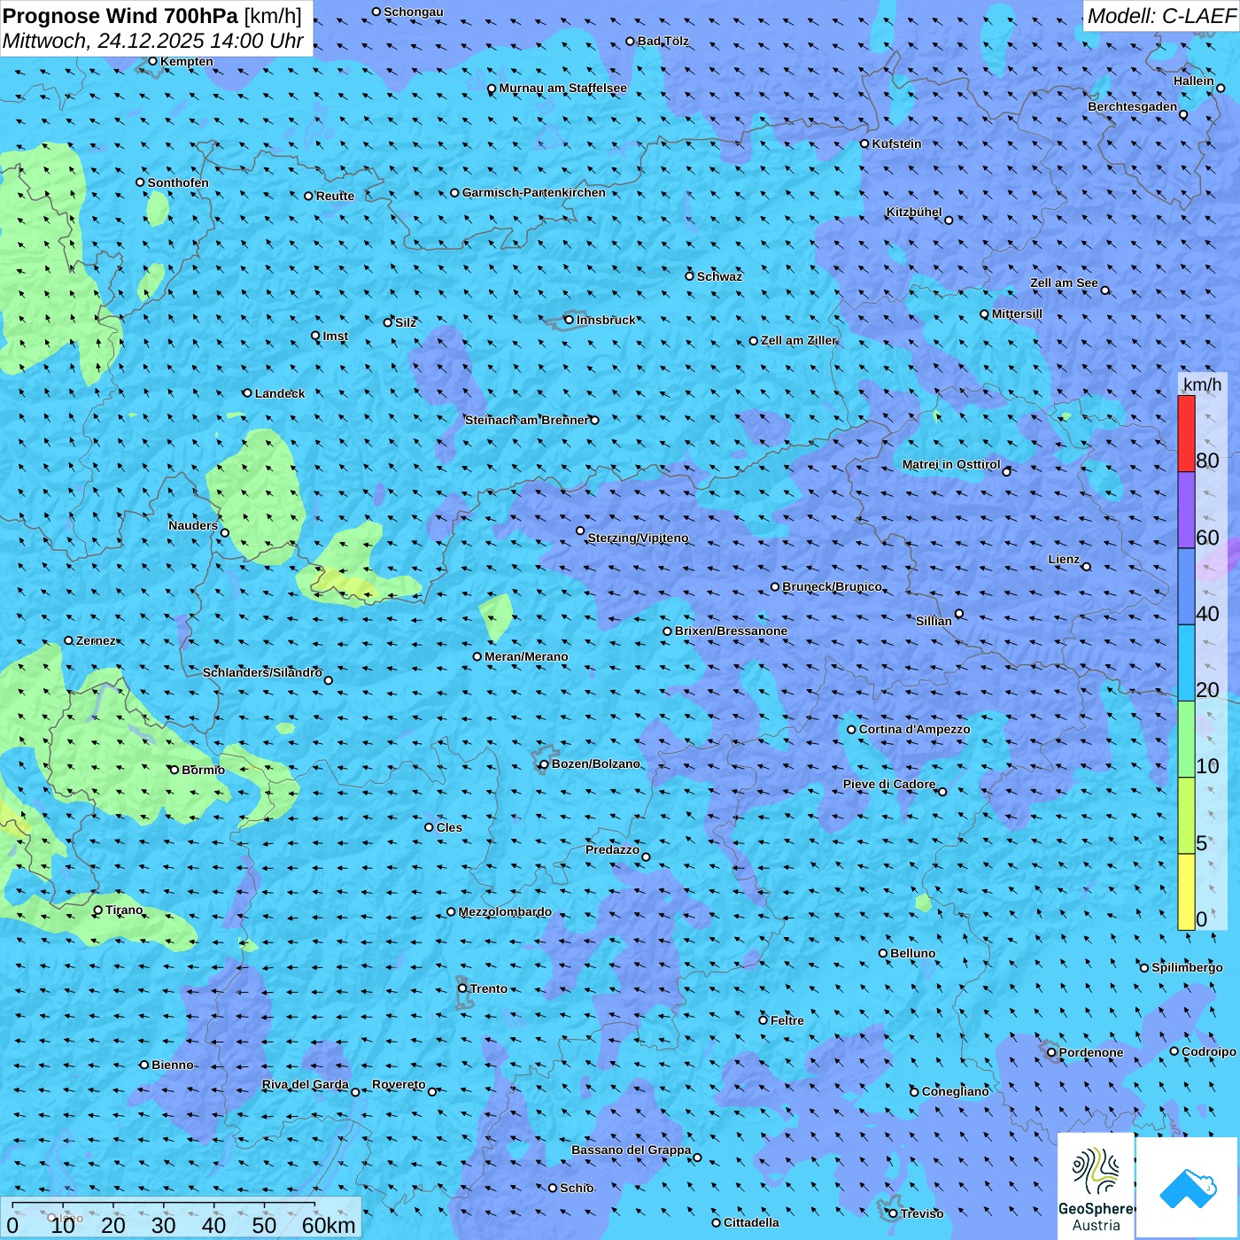Click the 'Sterzing/Vipiteno' label
The width and height of the screenshot is (1240, 1240).
[638, 538]
